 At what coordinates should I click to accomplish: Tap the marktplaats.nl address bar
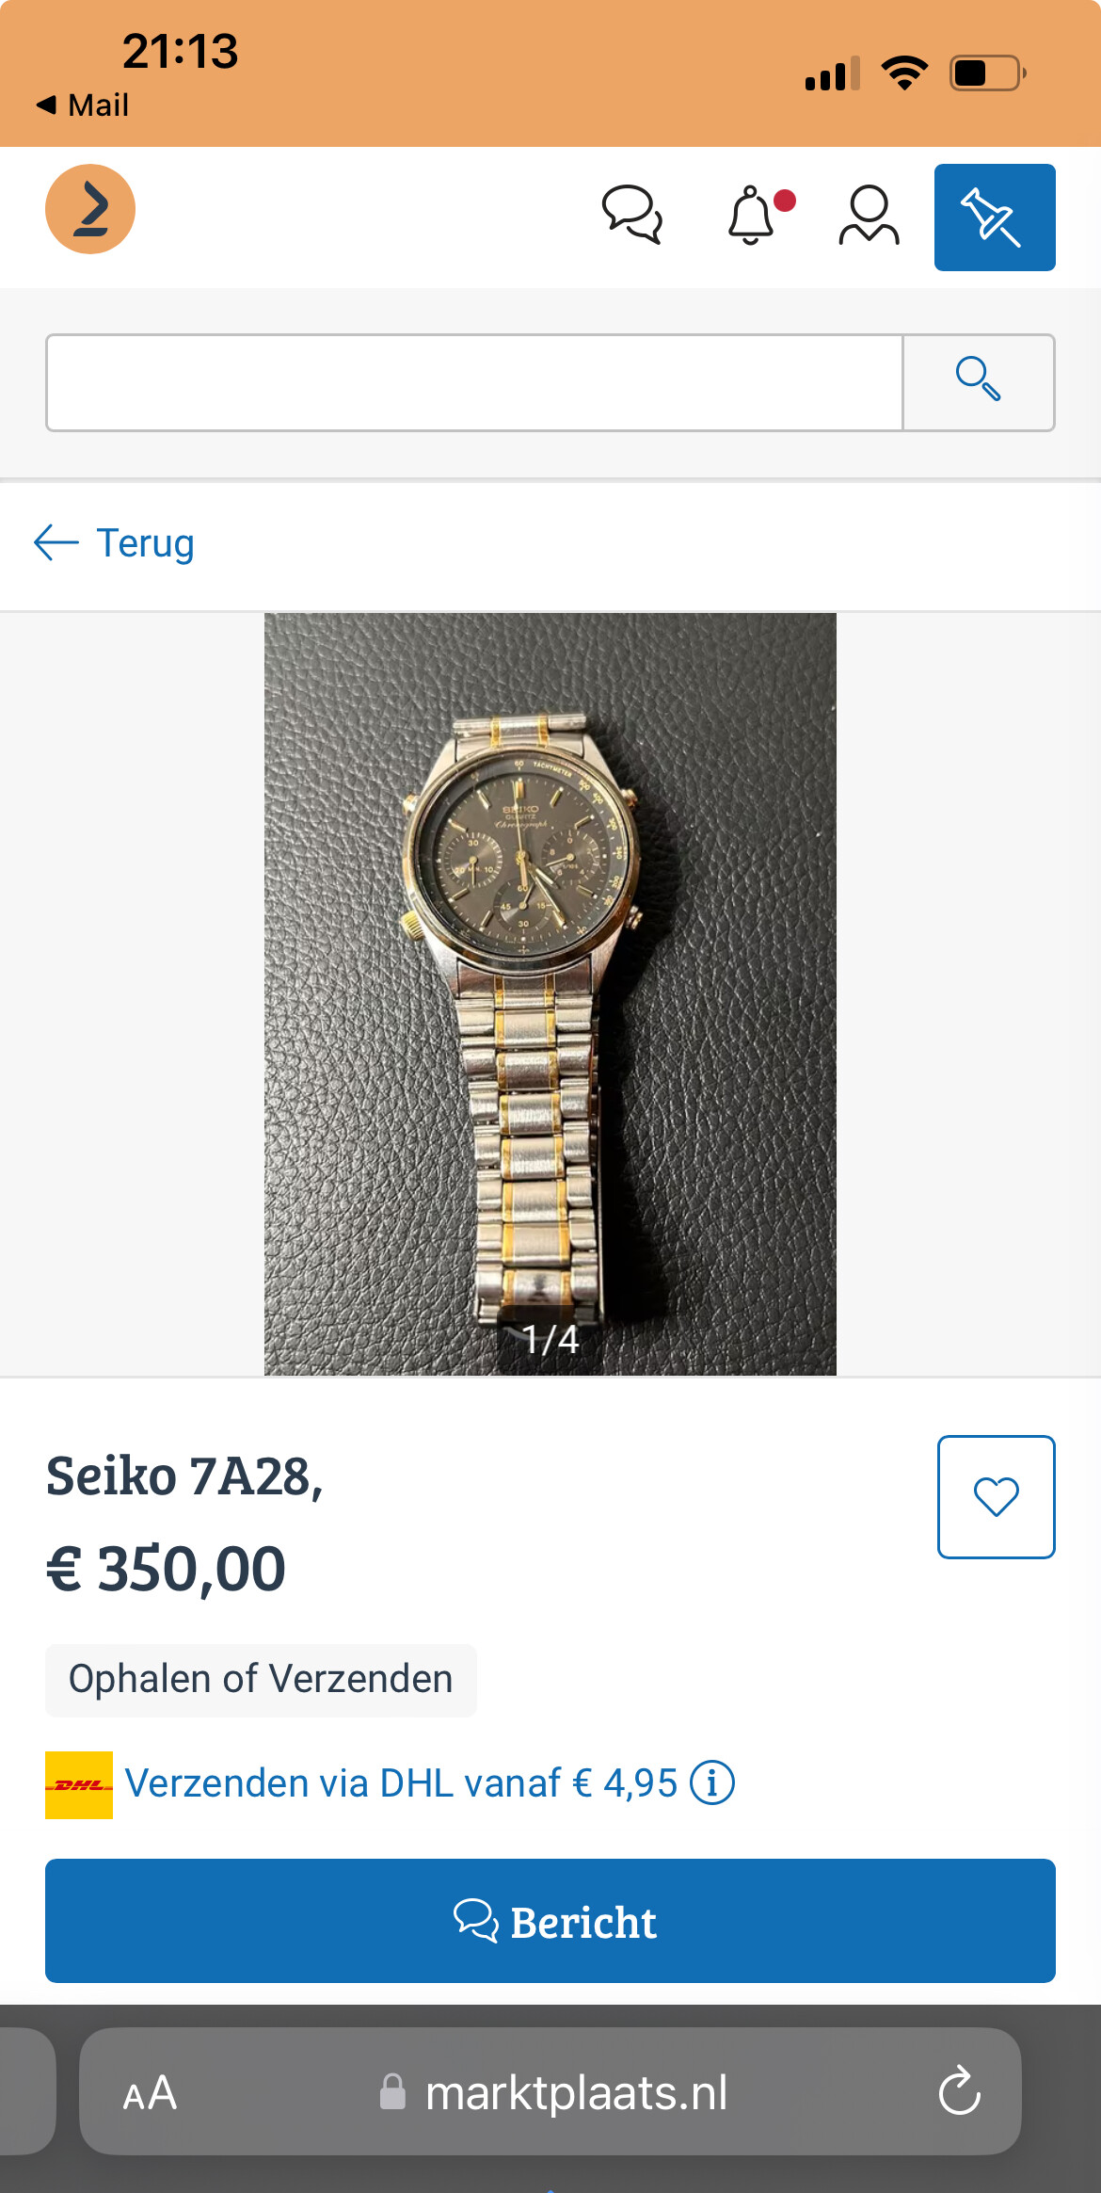[x=550, y=2091]
